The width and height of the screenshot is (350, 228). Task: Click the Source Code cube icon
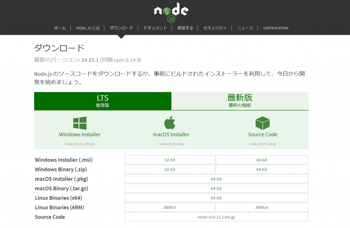(262, 123)
